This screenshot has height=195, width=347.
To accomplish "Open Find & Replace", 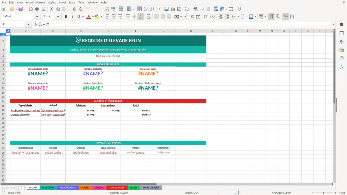I will 107,9.
